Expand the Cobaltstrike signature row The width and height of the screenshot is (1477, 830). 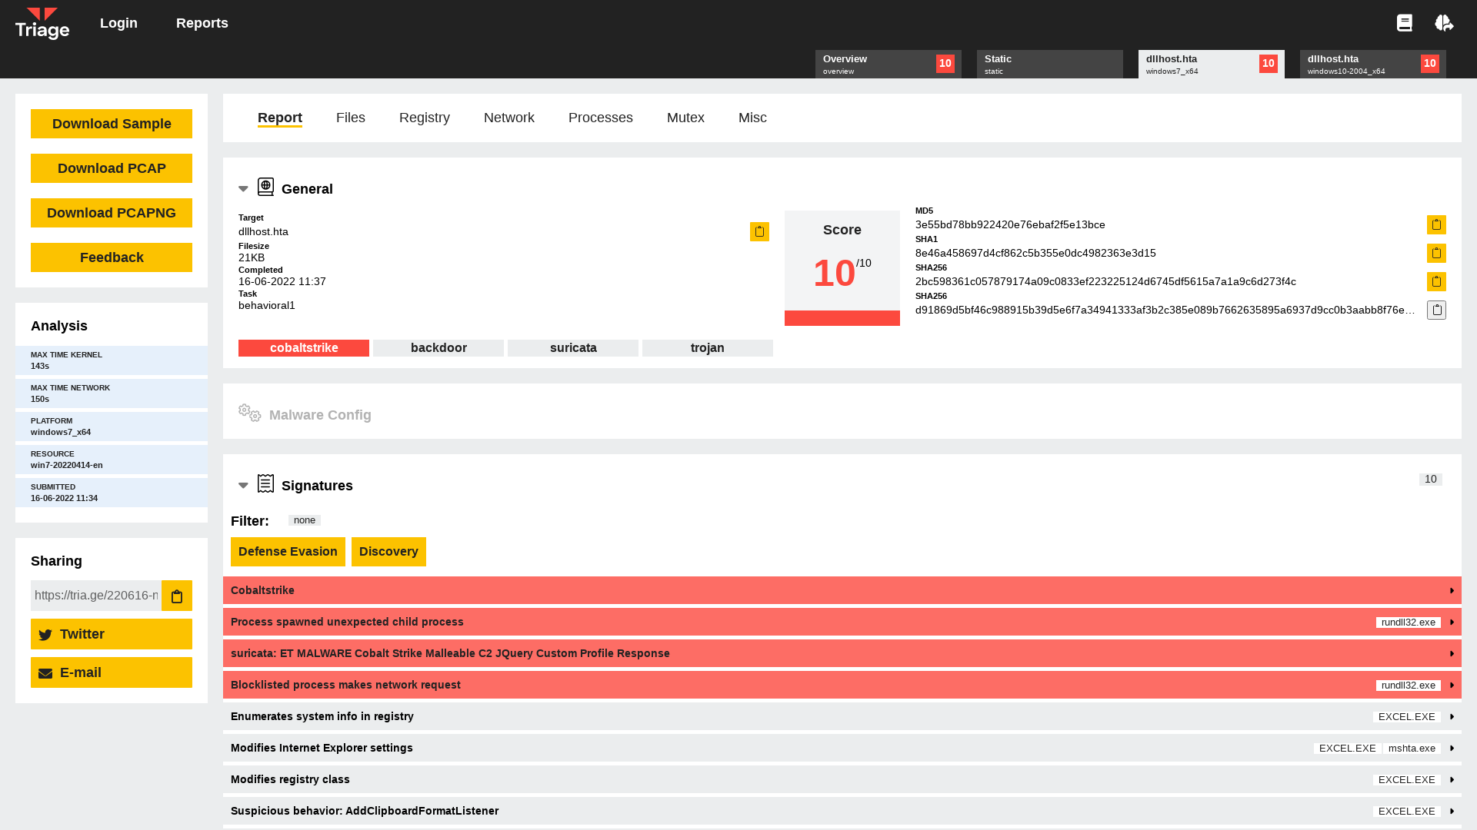pos(842,590)
